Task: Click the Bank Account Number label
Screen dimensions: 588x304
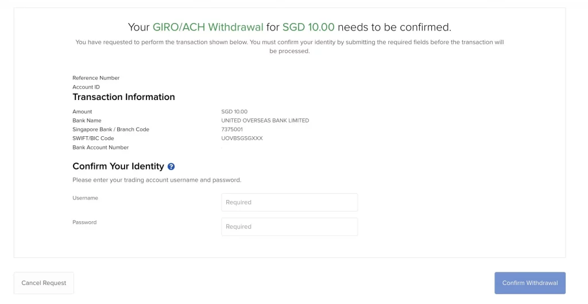Action: click(100, 148)
